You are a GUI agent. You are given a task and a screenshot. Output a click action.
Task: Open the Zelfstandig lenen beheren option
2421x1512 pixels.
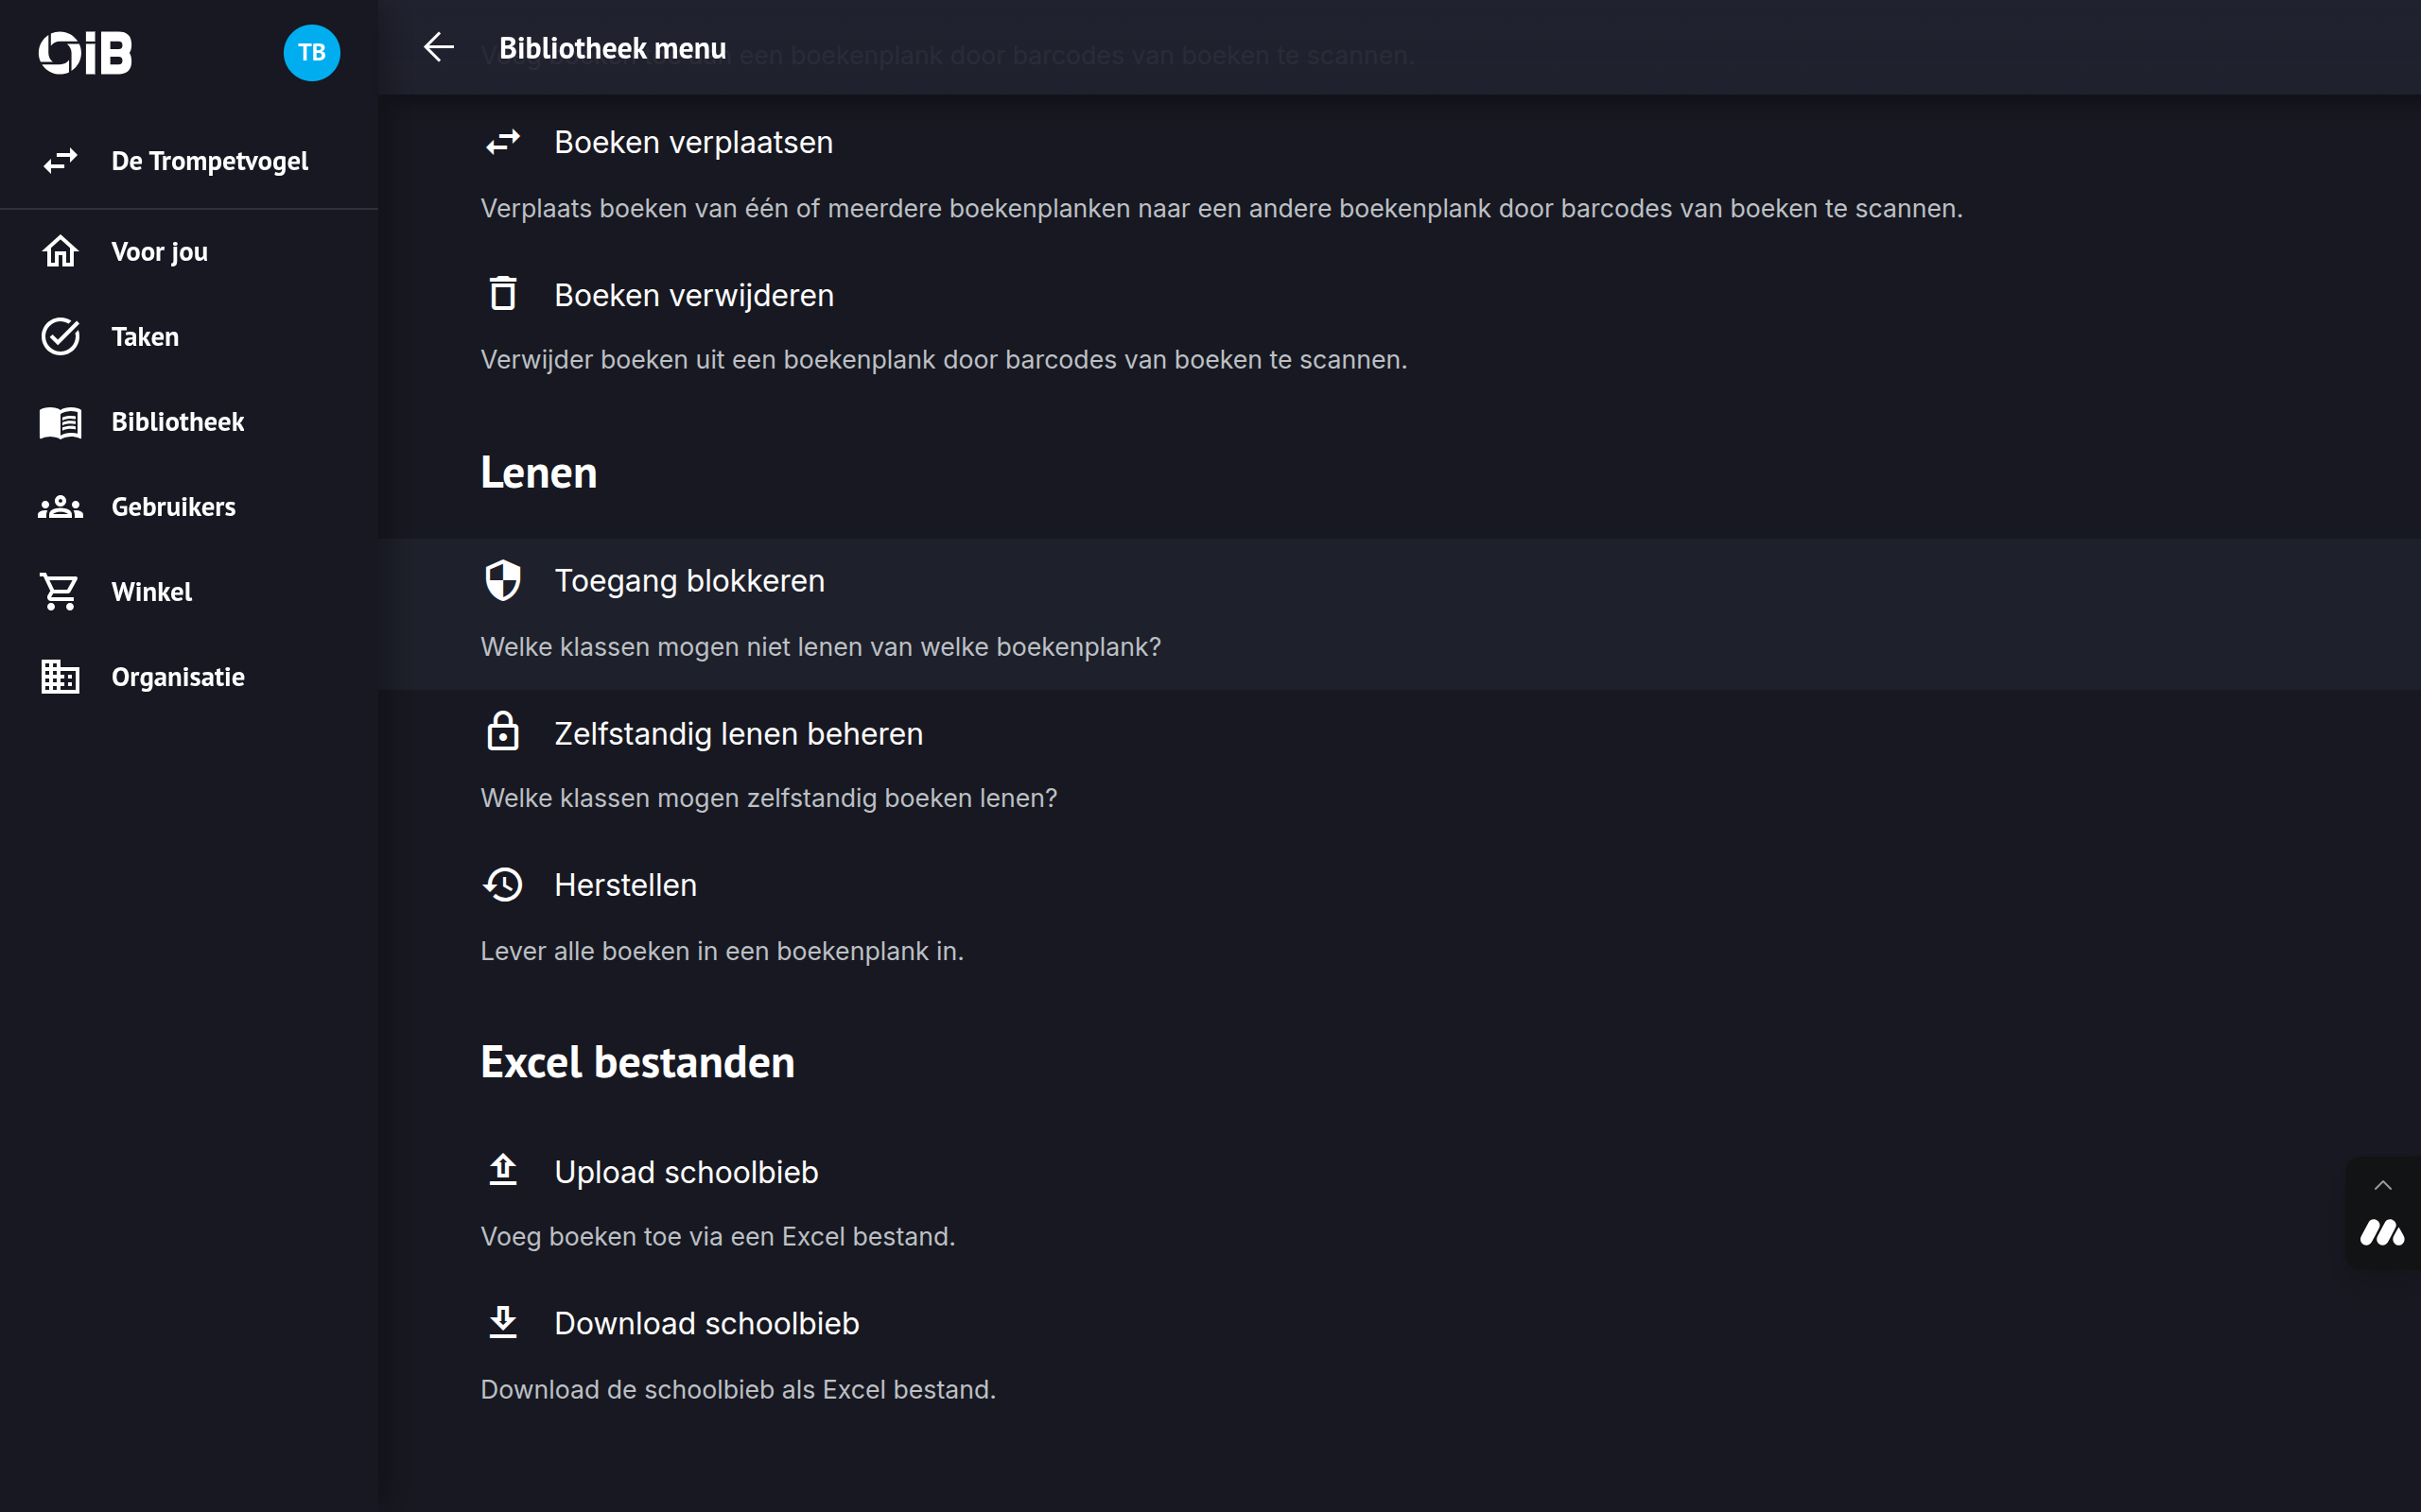[x=739, y=734]
